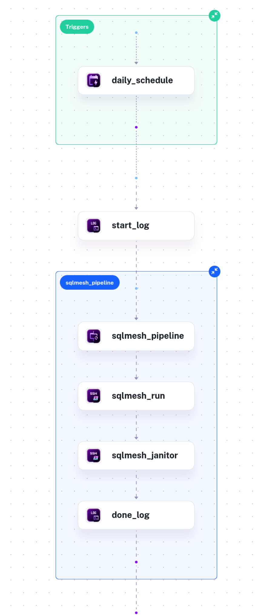Select the blue sqlmesh_pipeline group label
Viewport: 264px width, 616px height.
[x=90, y=282]
